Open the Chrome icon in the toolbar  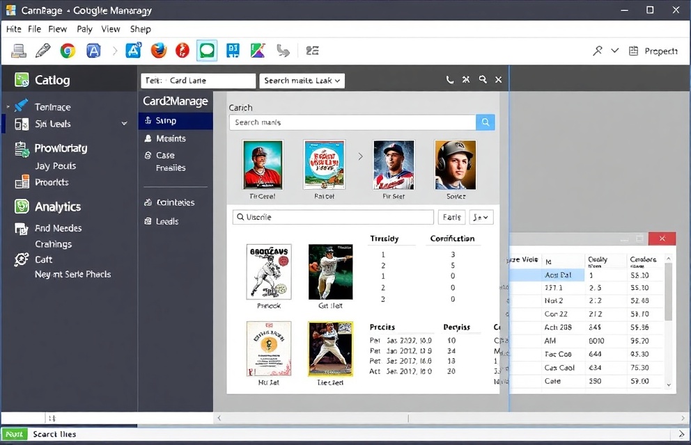[68, 51]
